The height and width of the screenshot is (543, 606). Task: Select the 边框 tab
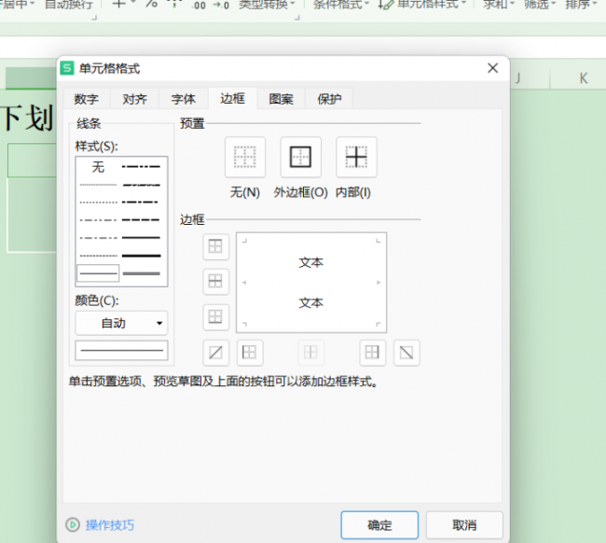[233, 98]
